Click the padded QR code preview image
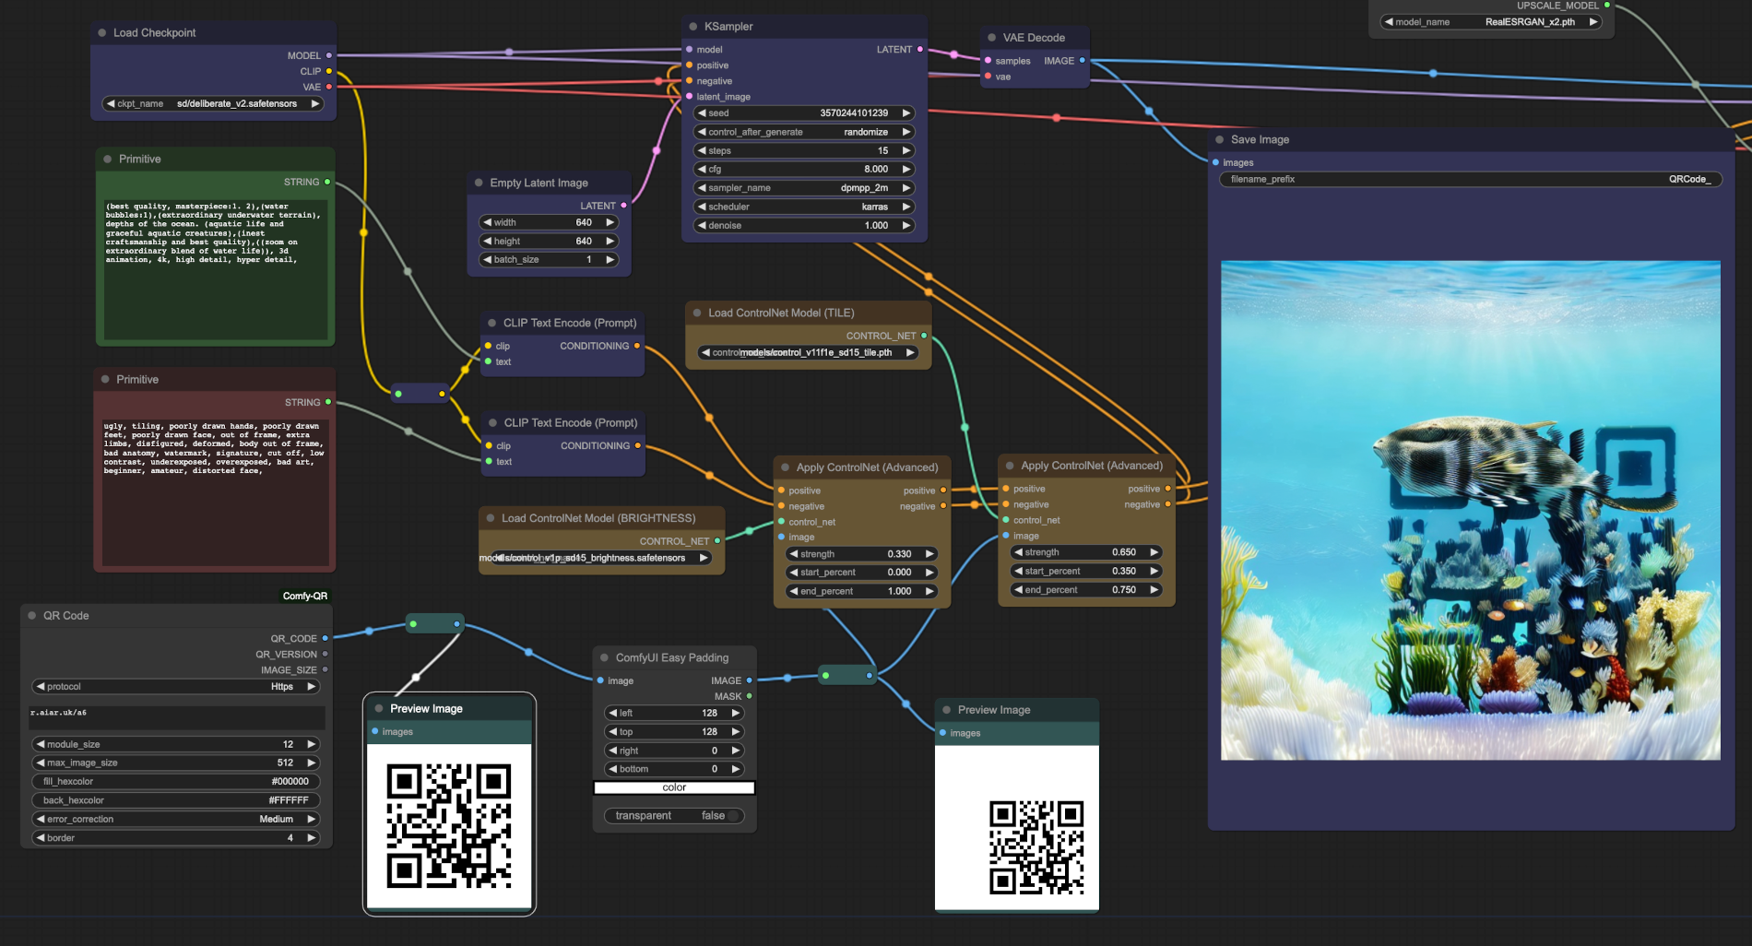The image size is (1752, 946). point(1017,827)
